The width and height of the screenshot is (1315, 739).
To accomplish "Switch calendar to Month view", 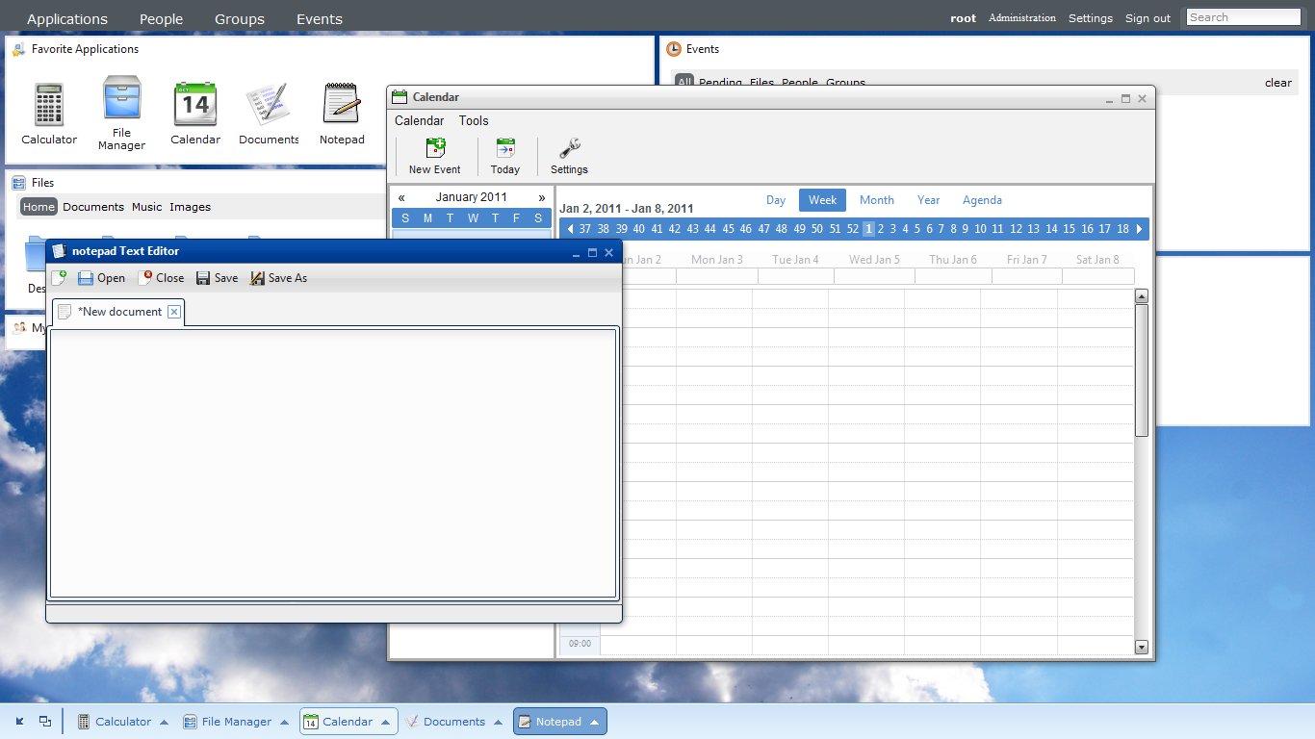I will tap(876, 200).
